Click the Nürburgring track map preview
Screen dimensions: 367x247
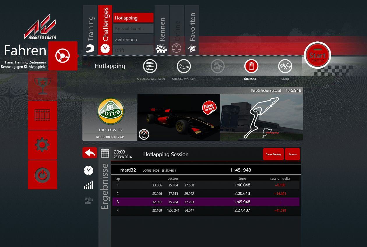pyautogui.click(x=261, y=117)
